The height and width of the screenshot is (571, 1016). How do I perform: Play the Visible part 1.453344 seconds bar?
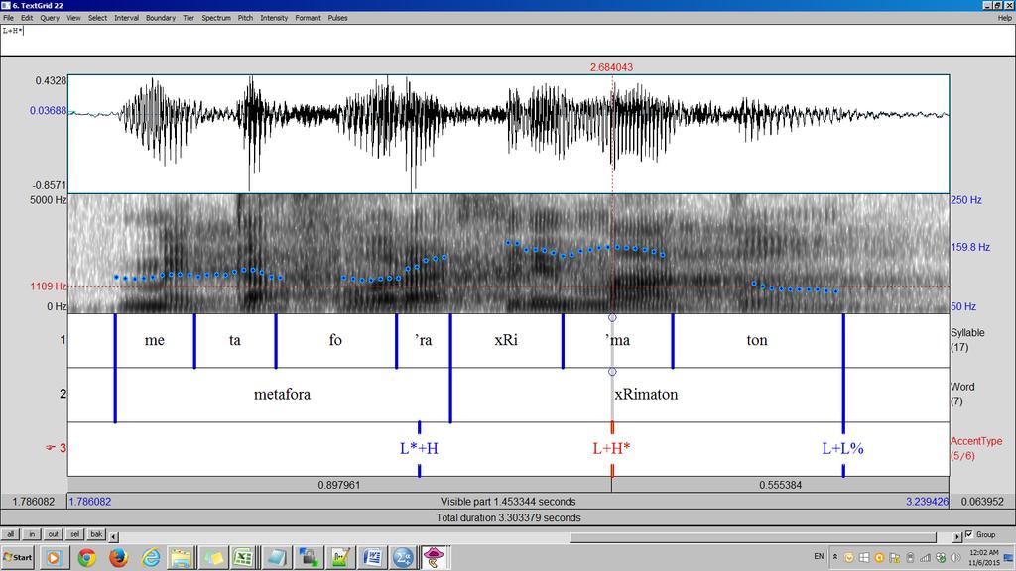pyautogui.click(x=508, y=501)
